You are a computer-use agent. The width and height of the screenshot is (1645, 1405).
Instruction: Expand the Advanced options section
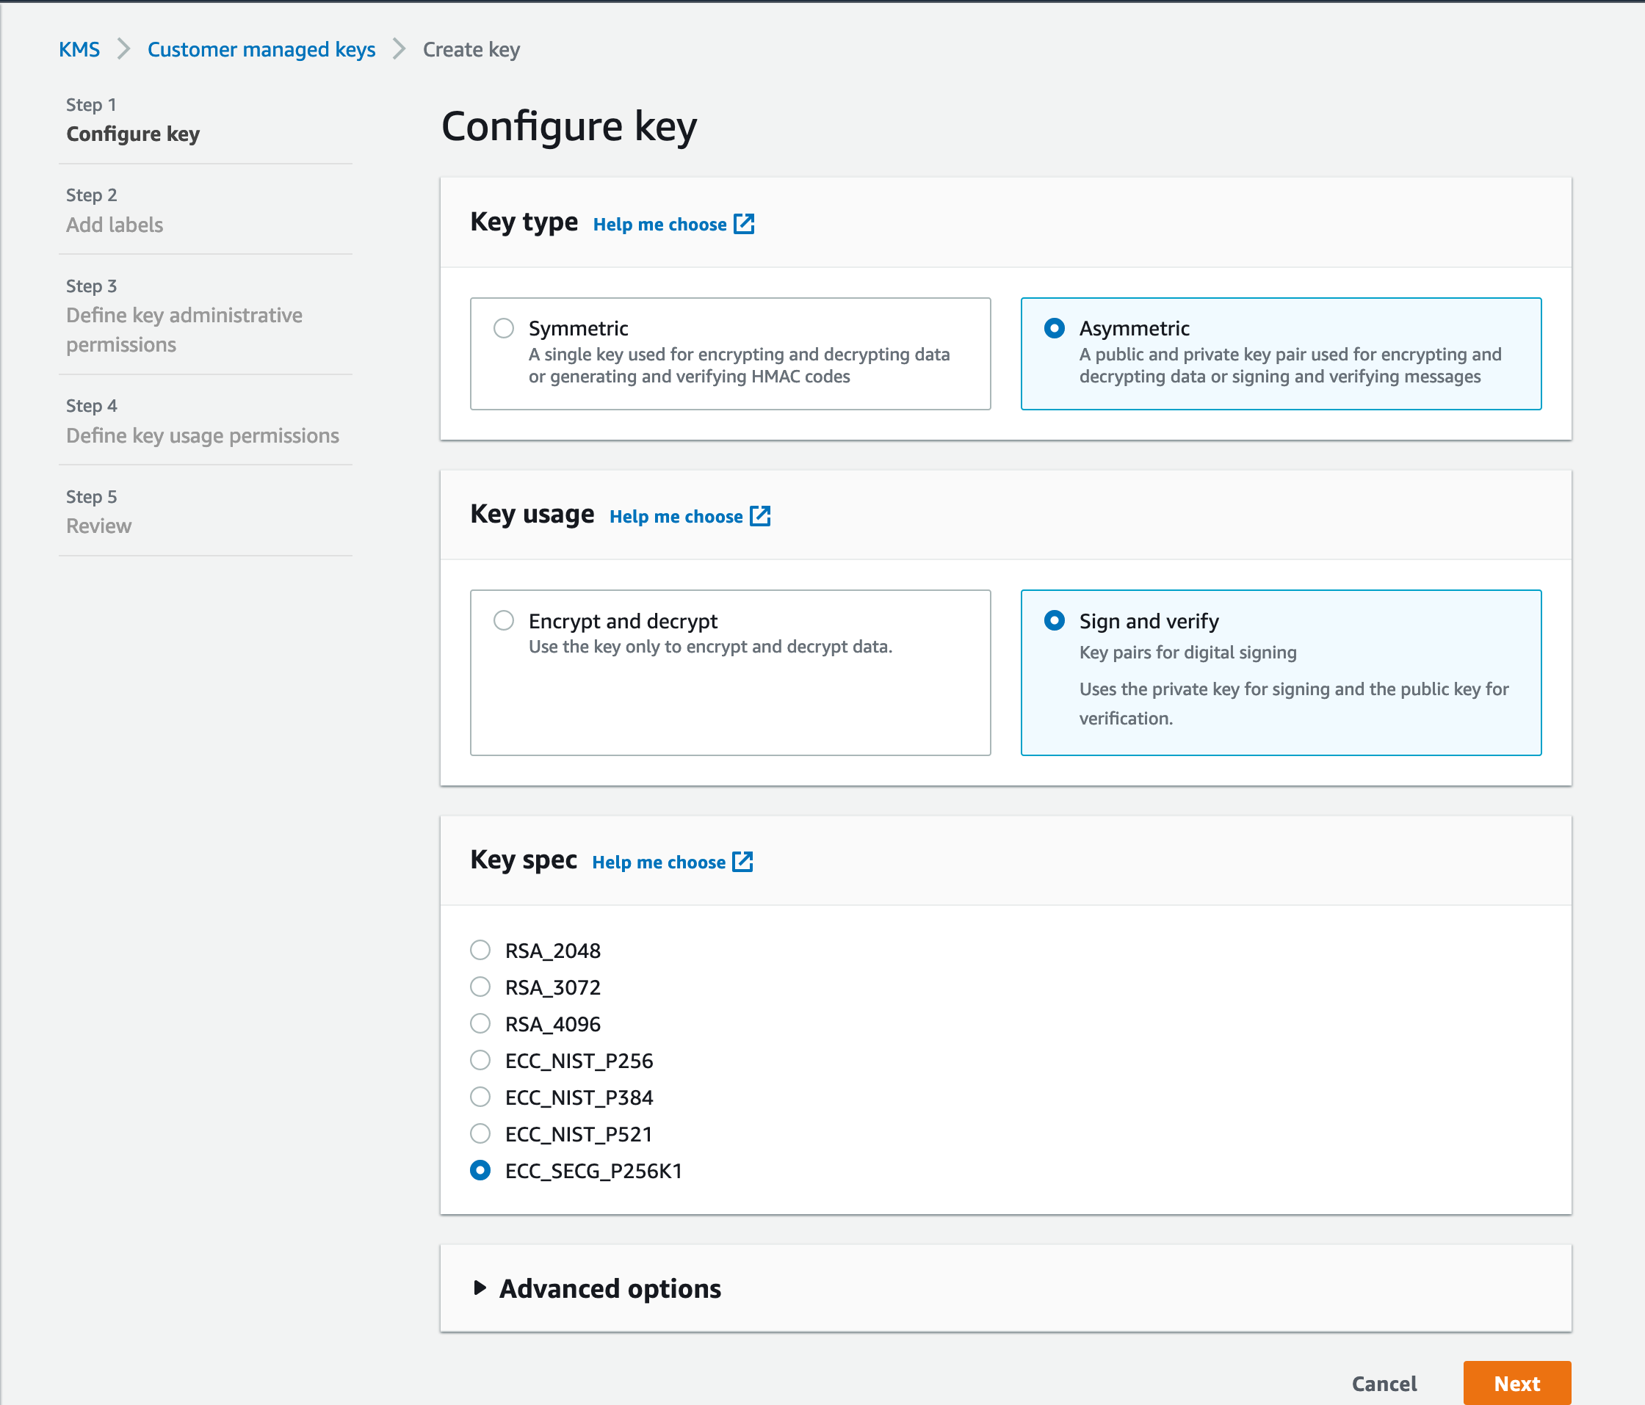[609, 1288]
